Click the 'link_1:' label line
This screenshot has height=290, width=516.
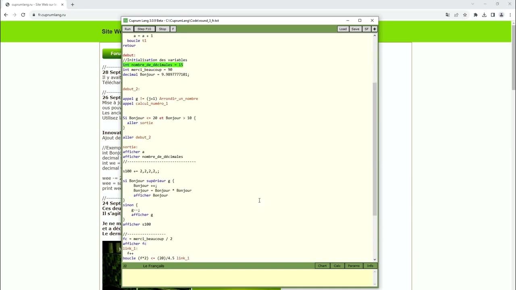pos(130,249)
